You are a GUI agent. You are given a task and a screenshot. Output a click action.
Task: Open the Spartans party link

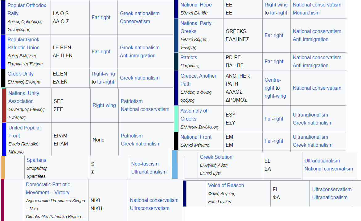[x=36, y=160]
